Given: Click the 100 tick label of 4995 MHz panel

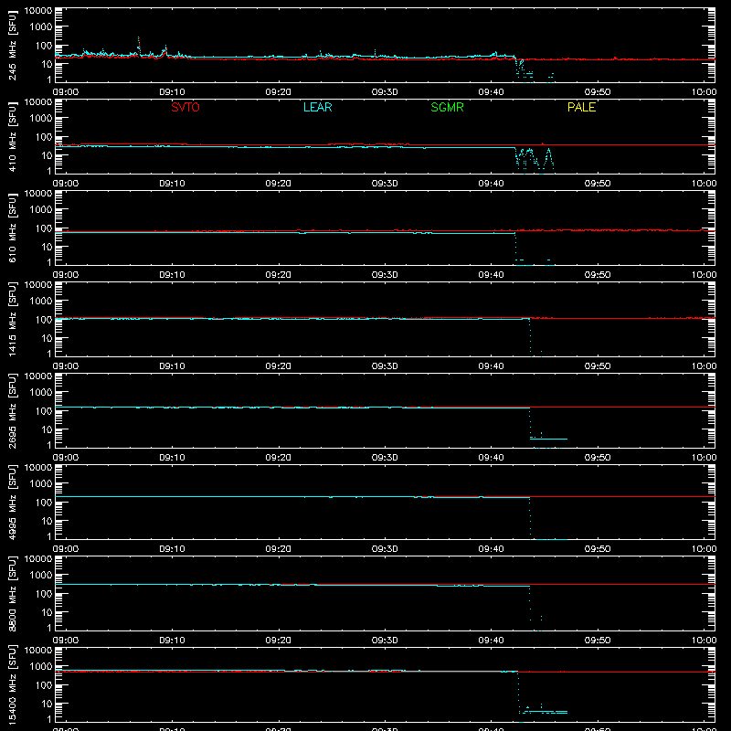Looking at the screenshot, I should [44, 503].
